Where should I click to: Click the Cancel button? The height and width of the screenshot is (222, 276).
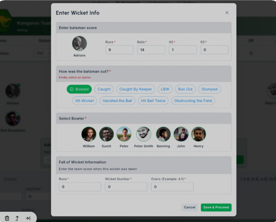190,207
